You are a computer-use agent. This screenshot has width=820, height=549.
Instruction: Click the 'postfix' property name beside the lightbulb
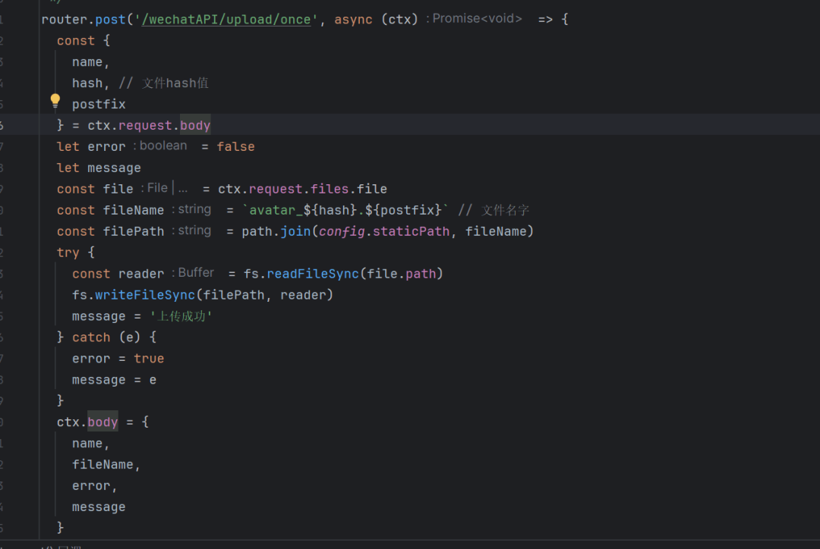(x=98, y=103)
